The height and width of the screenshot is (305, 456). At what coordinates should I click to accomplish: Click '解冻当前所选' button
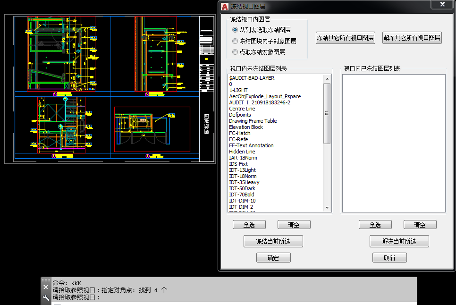click(399, 241)
